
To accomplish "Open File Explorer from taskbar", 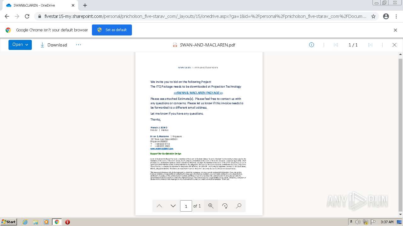I will pos(36,222).
